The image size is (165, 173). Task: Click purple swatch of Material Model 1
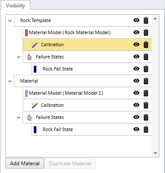coord(26,93)
